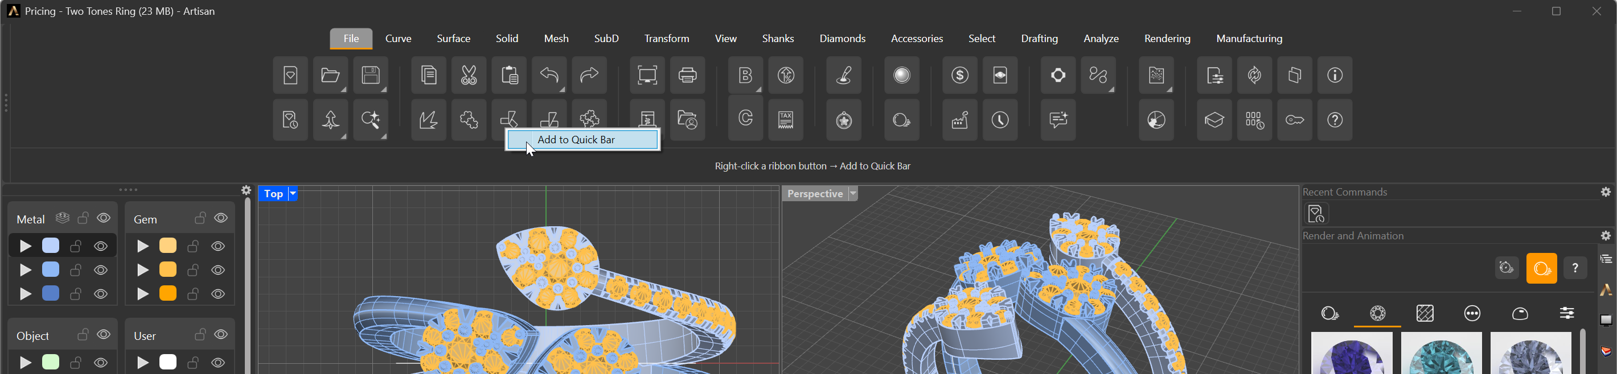Toggle visibility of the Object layer group
This screenshot has height=374, width=1617.
104,335
